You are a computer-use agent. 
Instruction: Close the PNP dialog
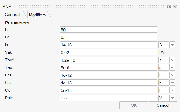[x=175, y=7]
